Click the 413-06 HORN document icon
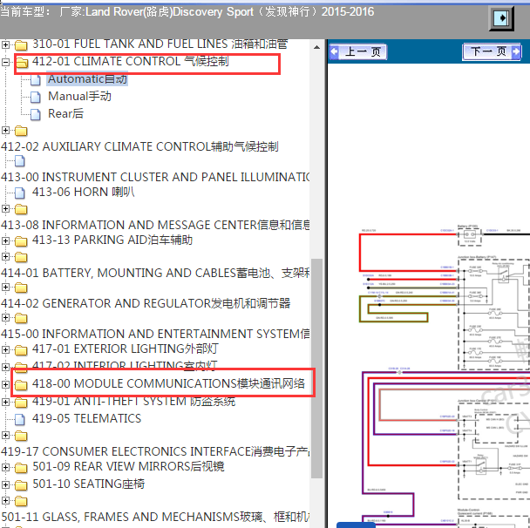Viewport: 530px width, 528px height. pos(20,193)
